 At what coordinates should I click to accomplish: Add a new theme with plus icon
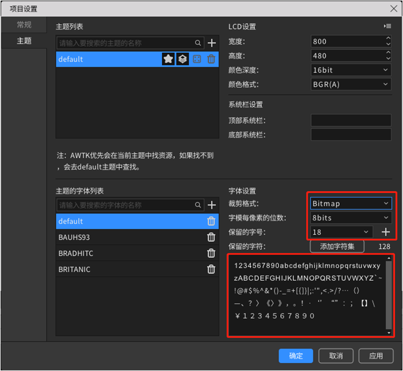coord(211,43)
